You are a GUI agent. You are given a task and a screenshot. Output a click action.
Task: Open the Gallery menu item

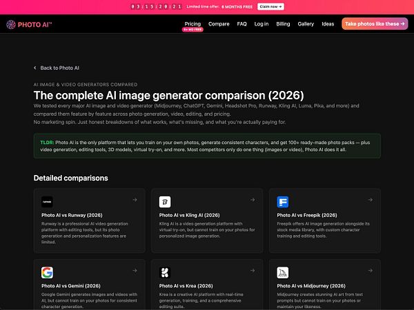(x=306, y=24)
